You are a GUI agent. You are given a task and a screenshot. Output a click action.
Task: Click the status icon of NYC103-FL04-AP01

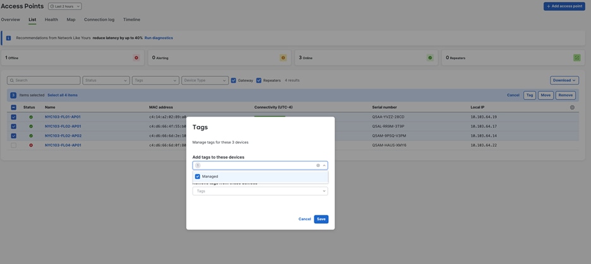31,145
